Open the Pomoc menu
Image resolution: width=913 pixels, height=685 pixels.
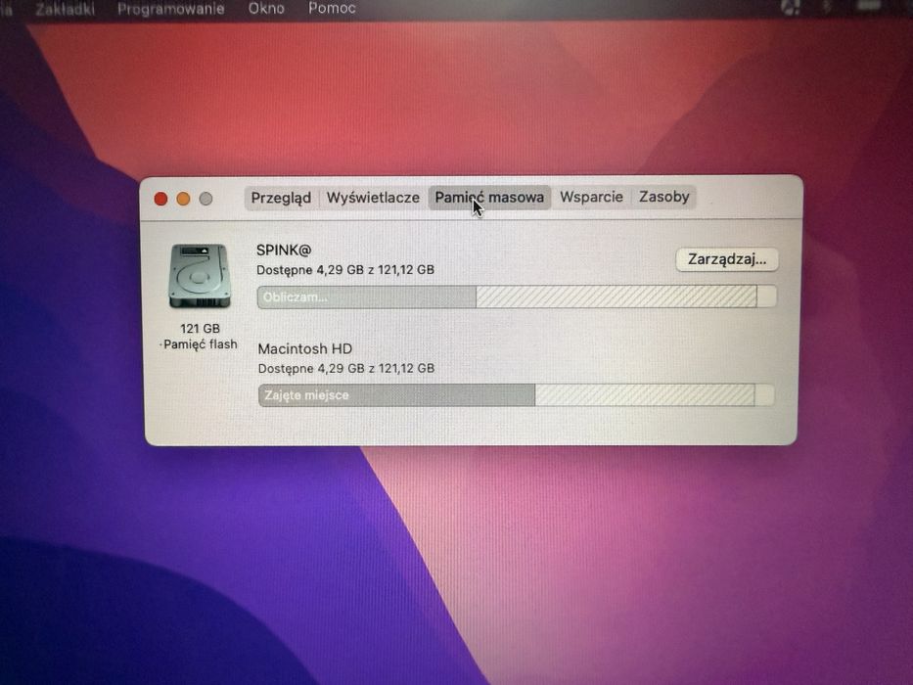point(332,9)
